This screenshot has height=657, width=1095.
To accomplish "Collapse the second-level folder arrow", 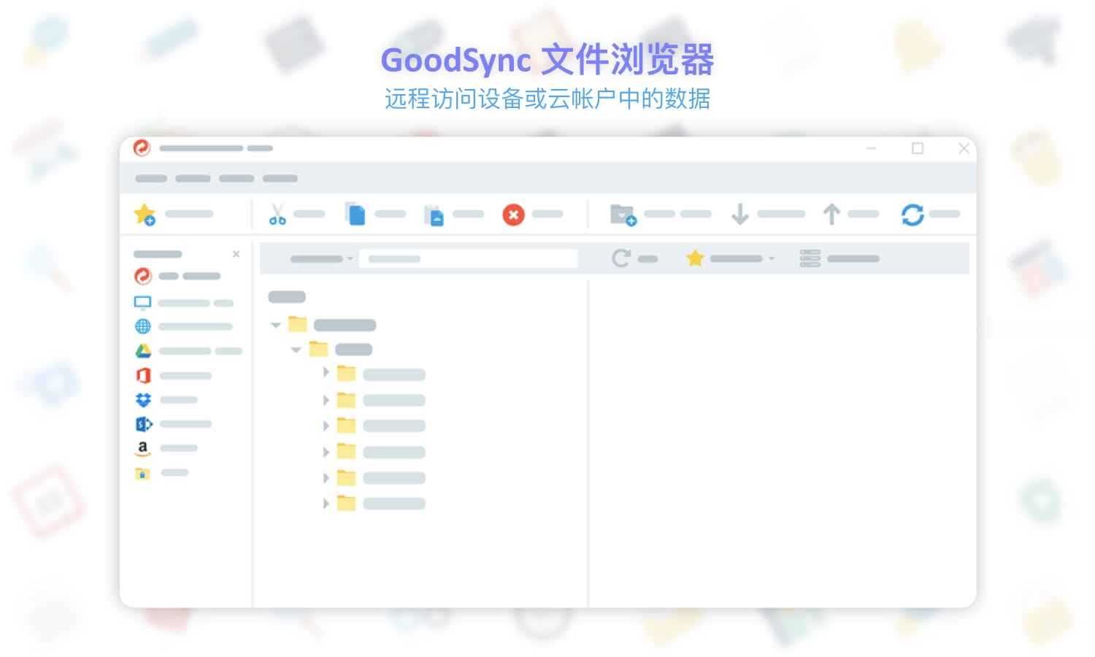I will click(296, 350).
